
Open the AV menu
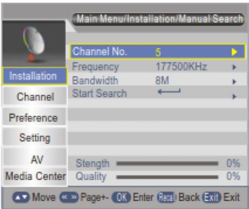pyautogui.click(x=37, y=159)
